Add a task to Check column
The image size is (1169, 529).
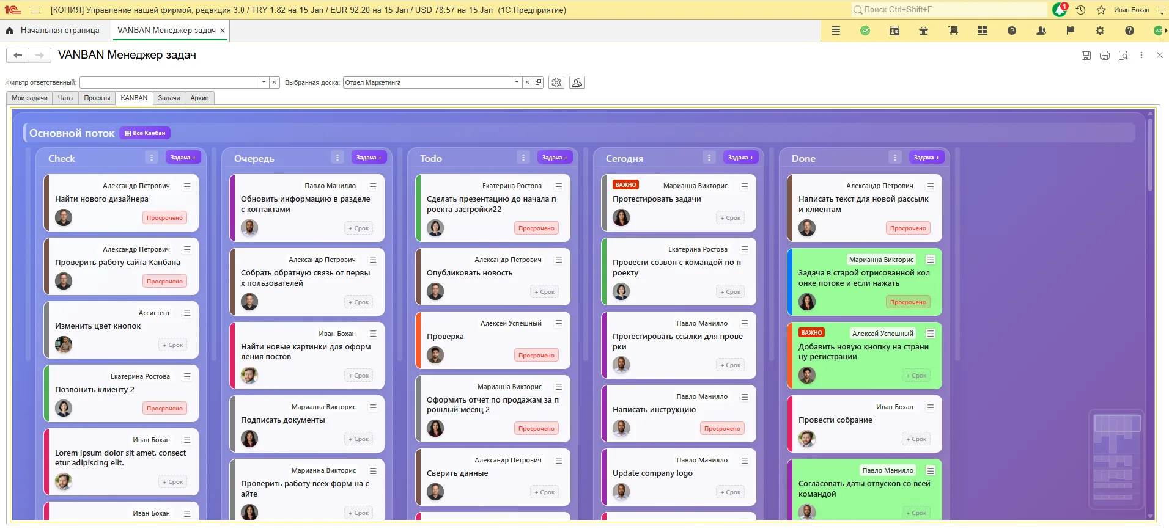(183, 158)
